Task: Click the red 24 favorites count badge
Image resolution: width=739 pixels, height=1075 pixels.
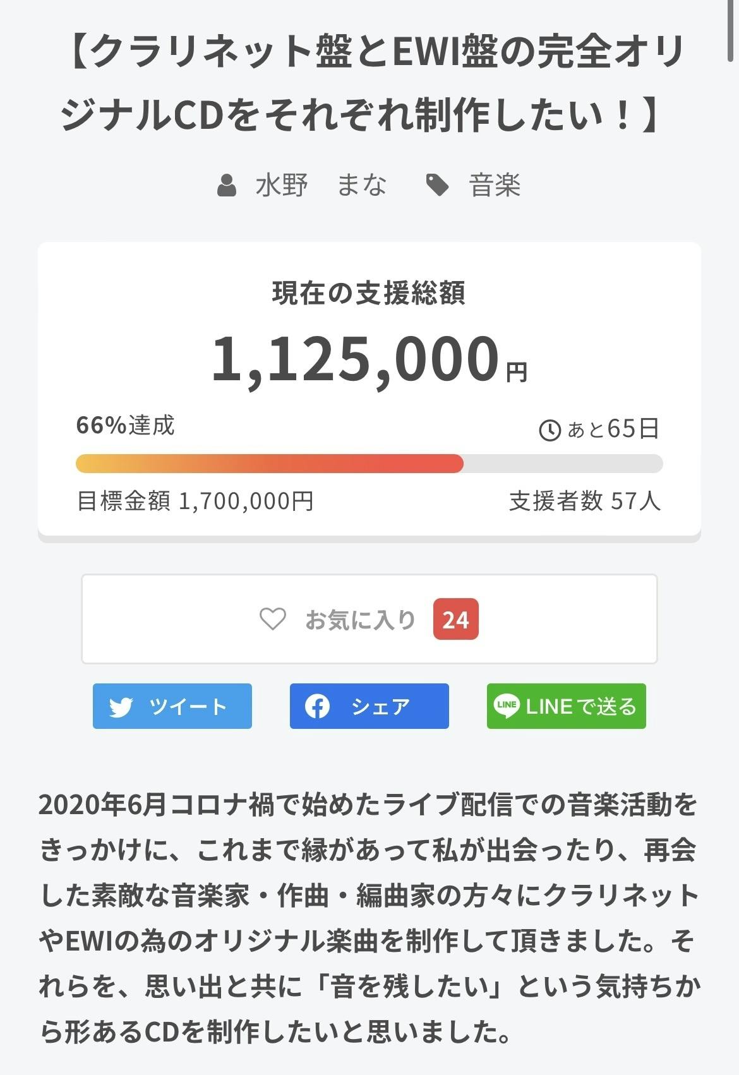Action: pyautogui.click(x=455, y=620)
